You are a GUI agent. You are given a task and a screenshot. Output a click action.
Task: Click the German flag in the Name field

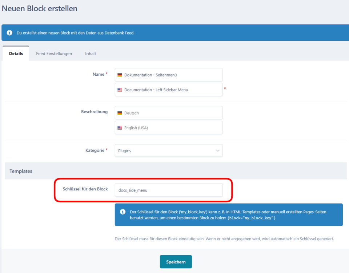[x=120, y=75]
